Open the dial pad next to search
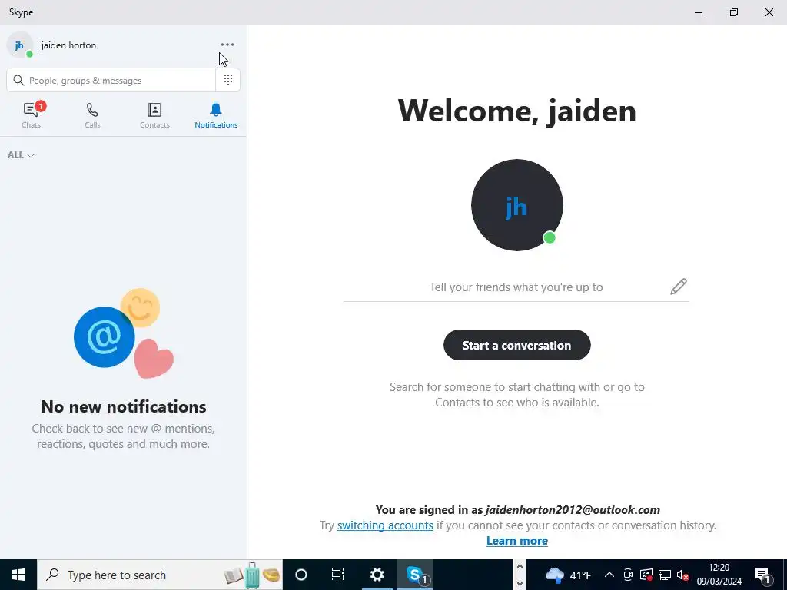 coord(227,80)
